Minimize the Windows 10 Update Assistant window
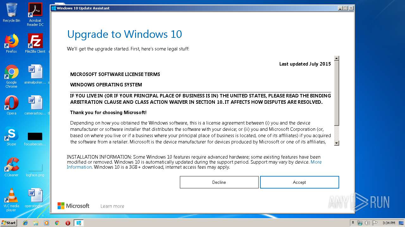Viewport: 405px width, 227px height. coord(340,8)
